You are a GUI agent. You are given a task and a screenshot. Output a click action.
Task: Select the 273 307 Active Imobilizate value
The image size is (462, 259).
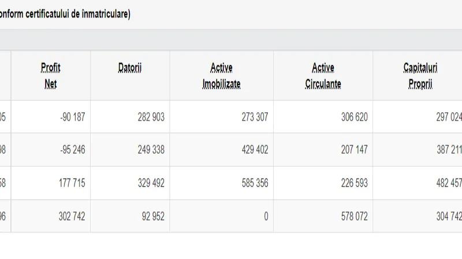click(x=255, y=117)
